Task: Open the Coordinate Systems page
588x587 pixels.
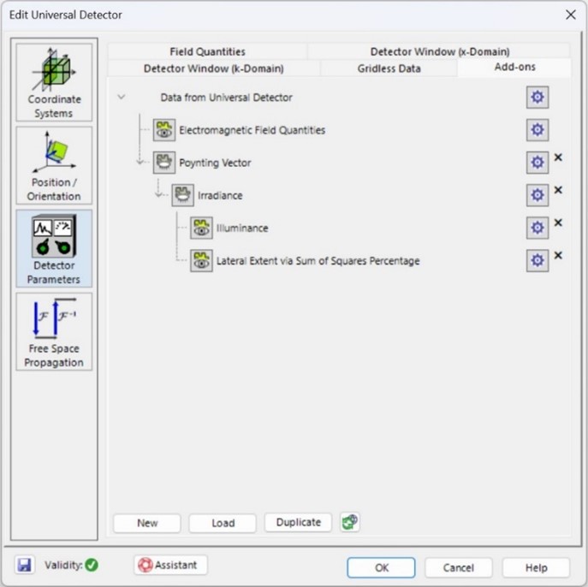Action: click(54, 82)
